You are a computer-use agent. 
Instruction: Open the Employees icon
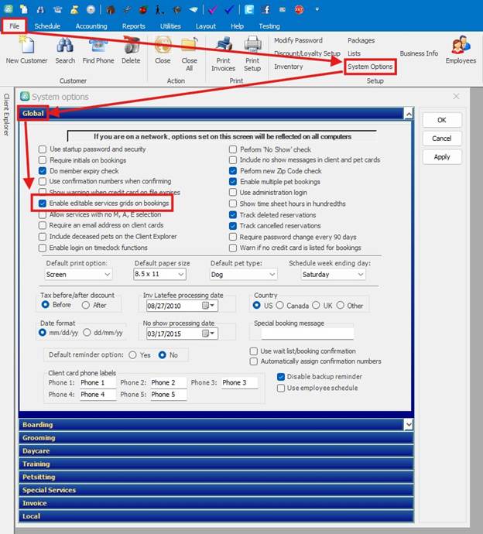pos(461,46)
